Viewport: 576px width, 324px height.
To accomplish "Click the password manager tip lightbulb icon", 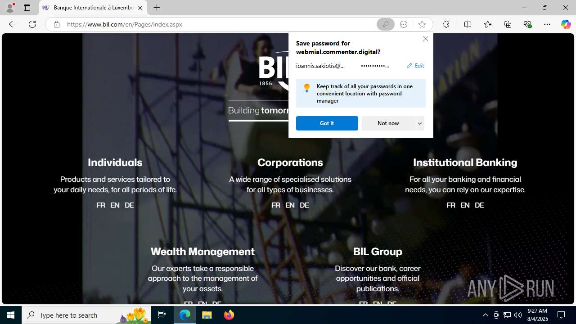I will 306,88.
